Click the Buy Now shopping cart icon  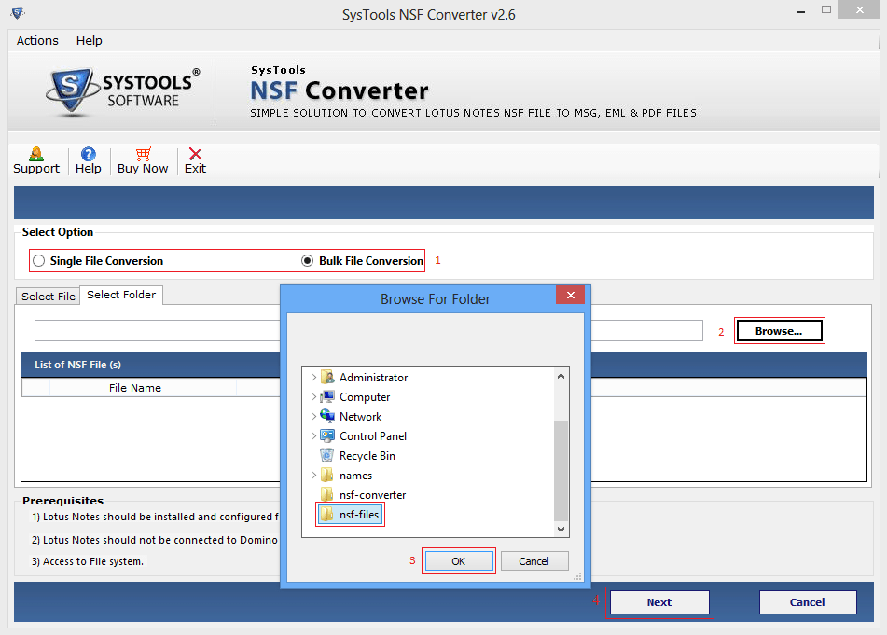coord(143,154)
